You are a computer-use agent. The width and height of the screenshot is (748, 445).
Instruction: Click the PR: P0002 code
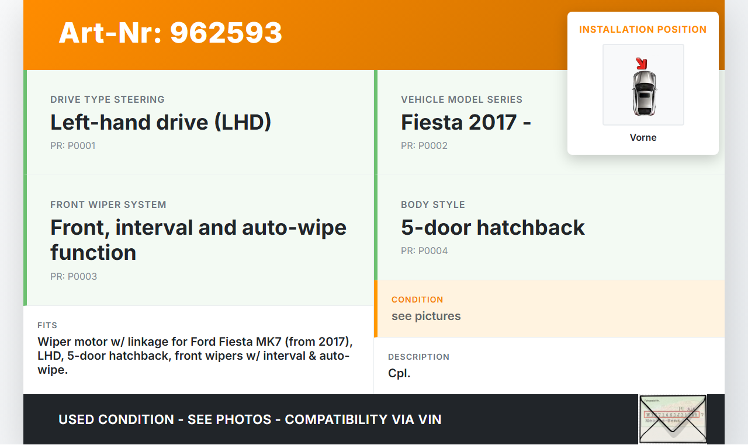pyautogui.click(x=424, y=145)
